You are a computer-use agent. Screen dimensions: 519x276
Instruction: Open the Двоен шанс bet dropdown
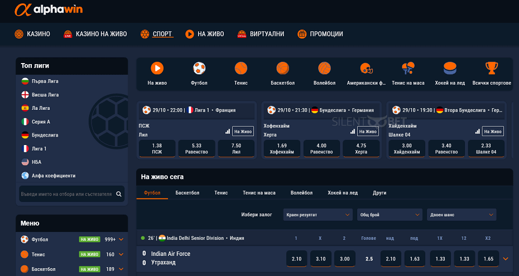point(461,215)
